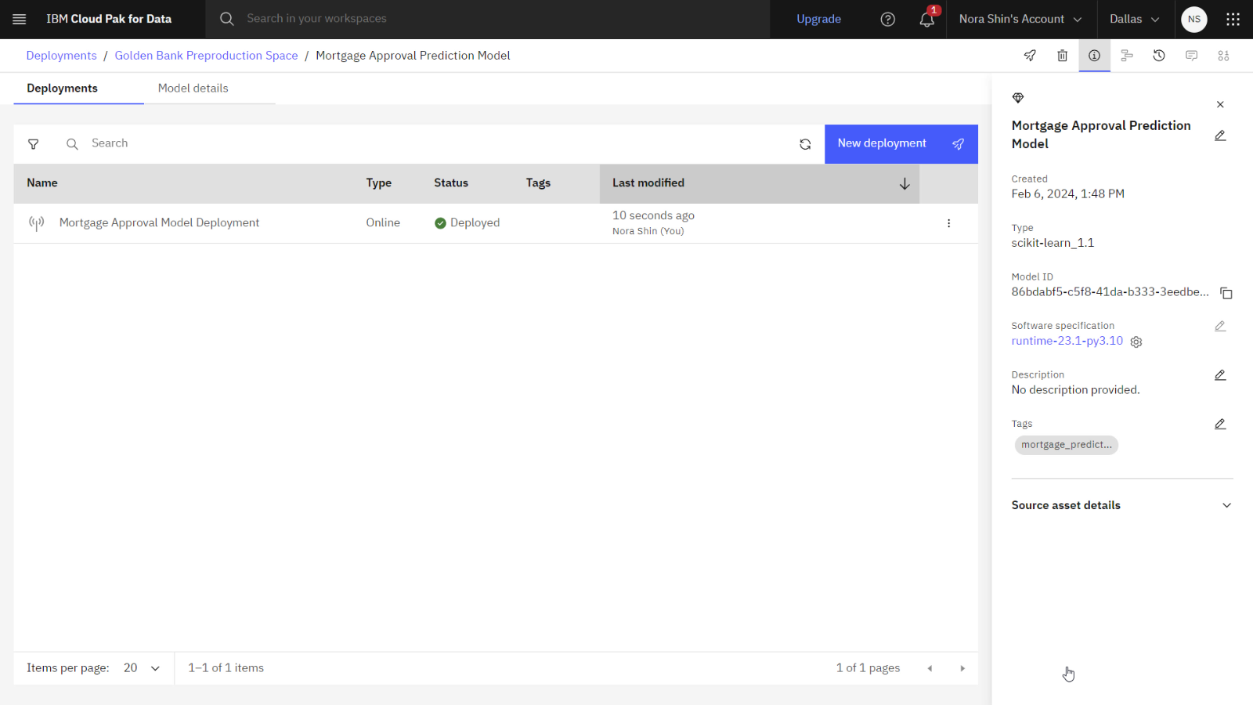Open the hamburger navigation menu
1253x705 pixels.
[x=20, y=19]
